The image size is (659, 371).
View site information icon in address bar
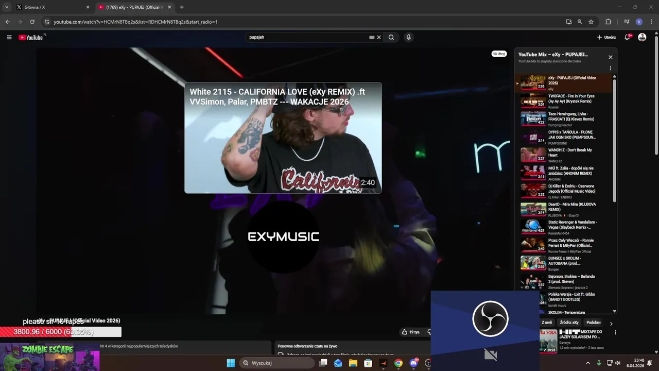pyautogui.click(x=47, y=22)
